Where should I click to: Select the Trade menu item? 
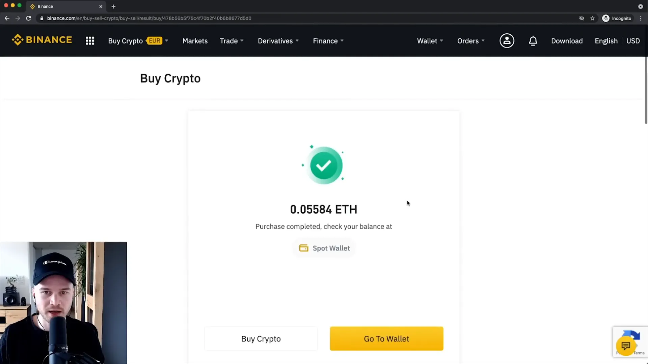(229, 41)
